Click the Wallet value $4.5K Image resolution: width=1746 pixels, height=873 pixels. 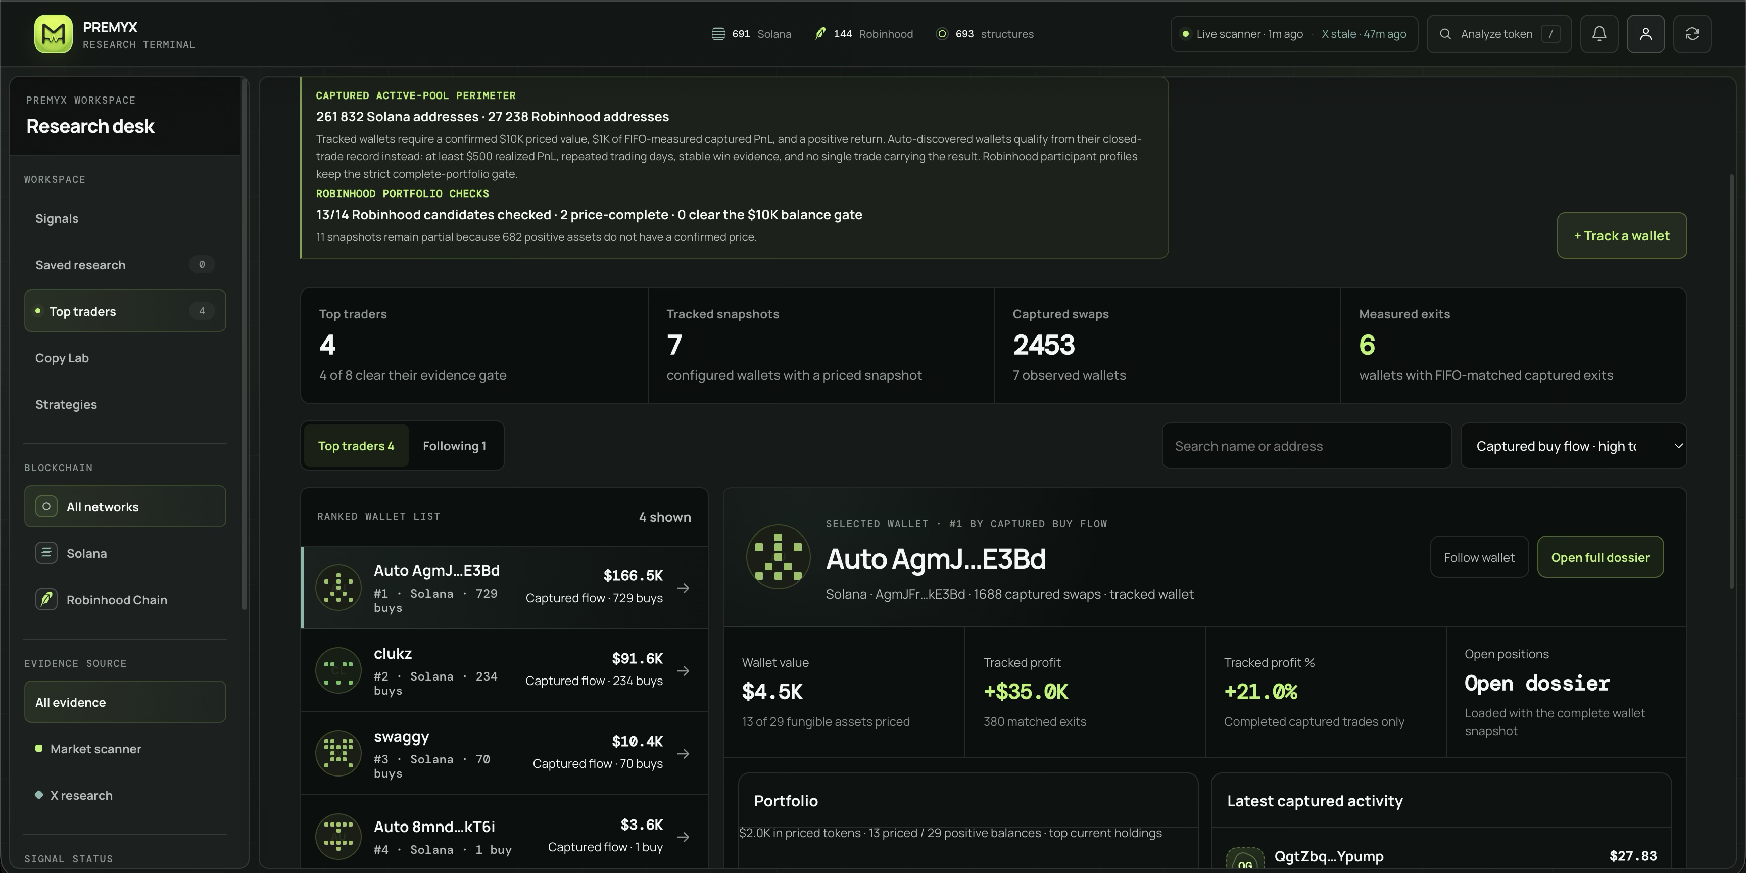[772, 691]
